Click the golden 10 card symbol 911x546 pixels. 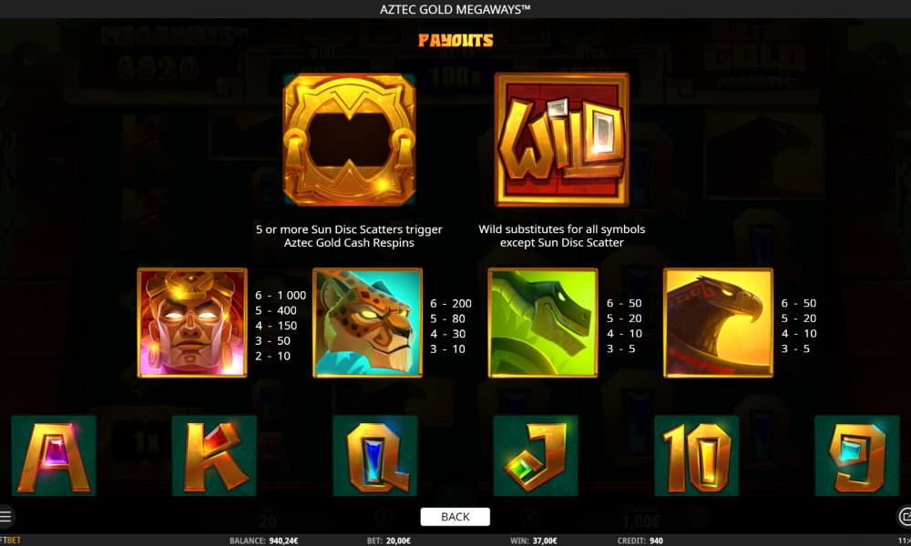click(697, 456)
